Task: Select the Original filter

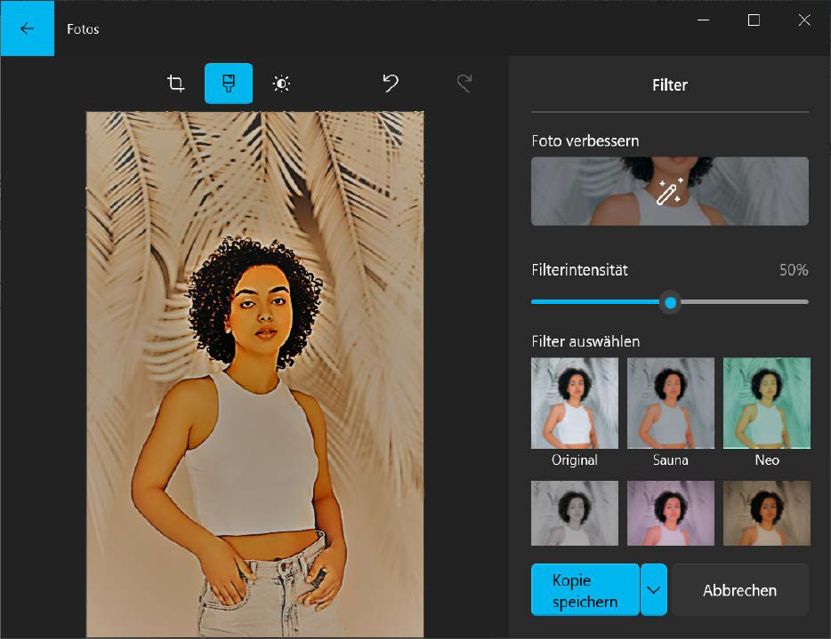Action: (574, 403)
